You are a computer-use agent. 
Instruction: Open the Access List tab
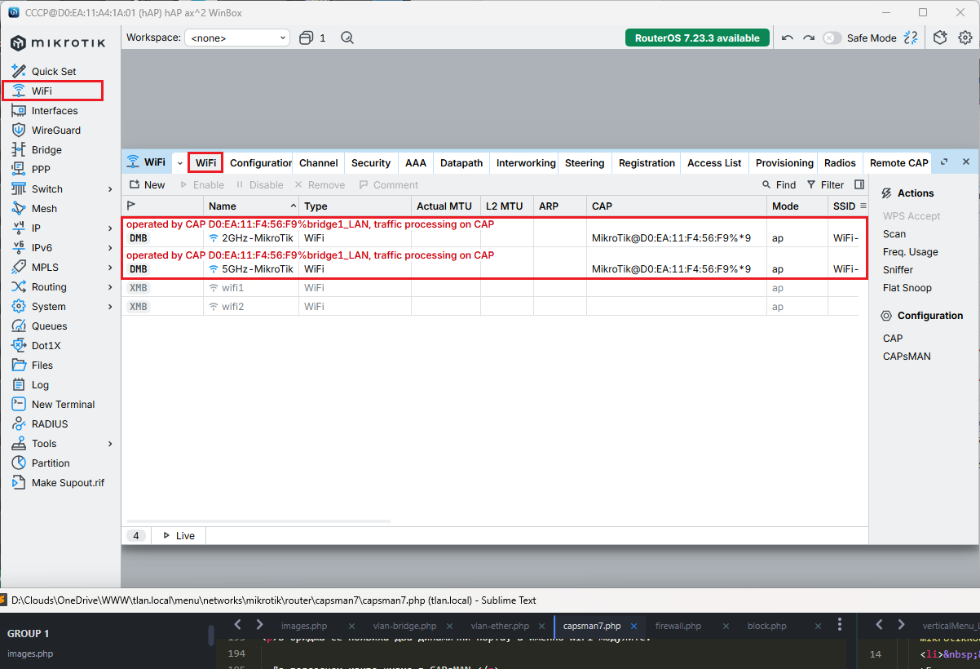(x=714, y=163)
